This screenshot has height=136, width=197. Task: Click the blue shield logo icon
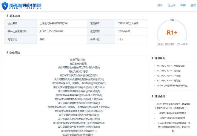click(x=5, y=6)
